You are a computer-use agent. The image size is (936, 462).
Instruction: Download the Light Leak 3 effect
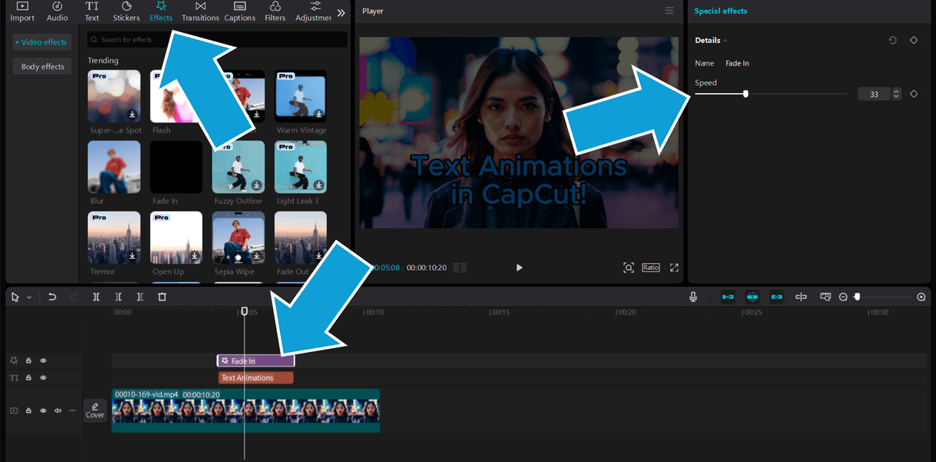point(319,185)
